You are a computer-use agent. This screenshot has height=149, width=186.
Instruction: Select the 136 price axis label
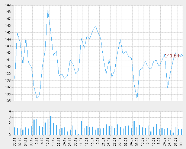8,94
